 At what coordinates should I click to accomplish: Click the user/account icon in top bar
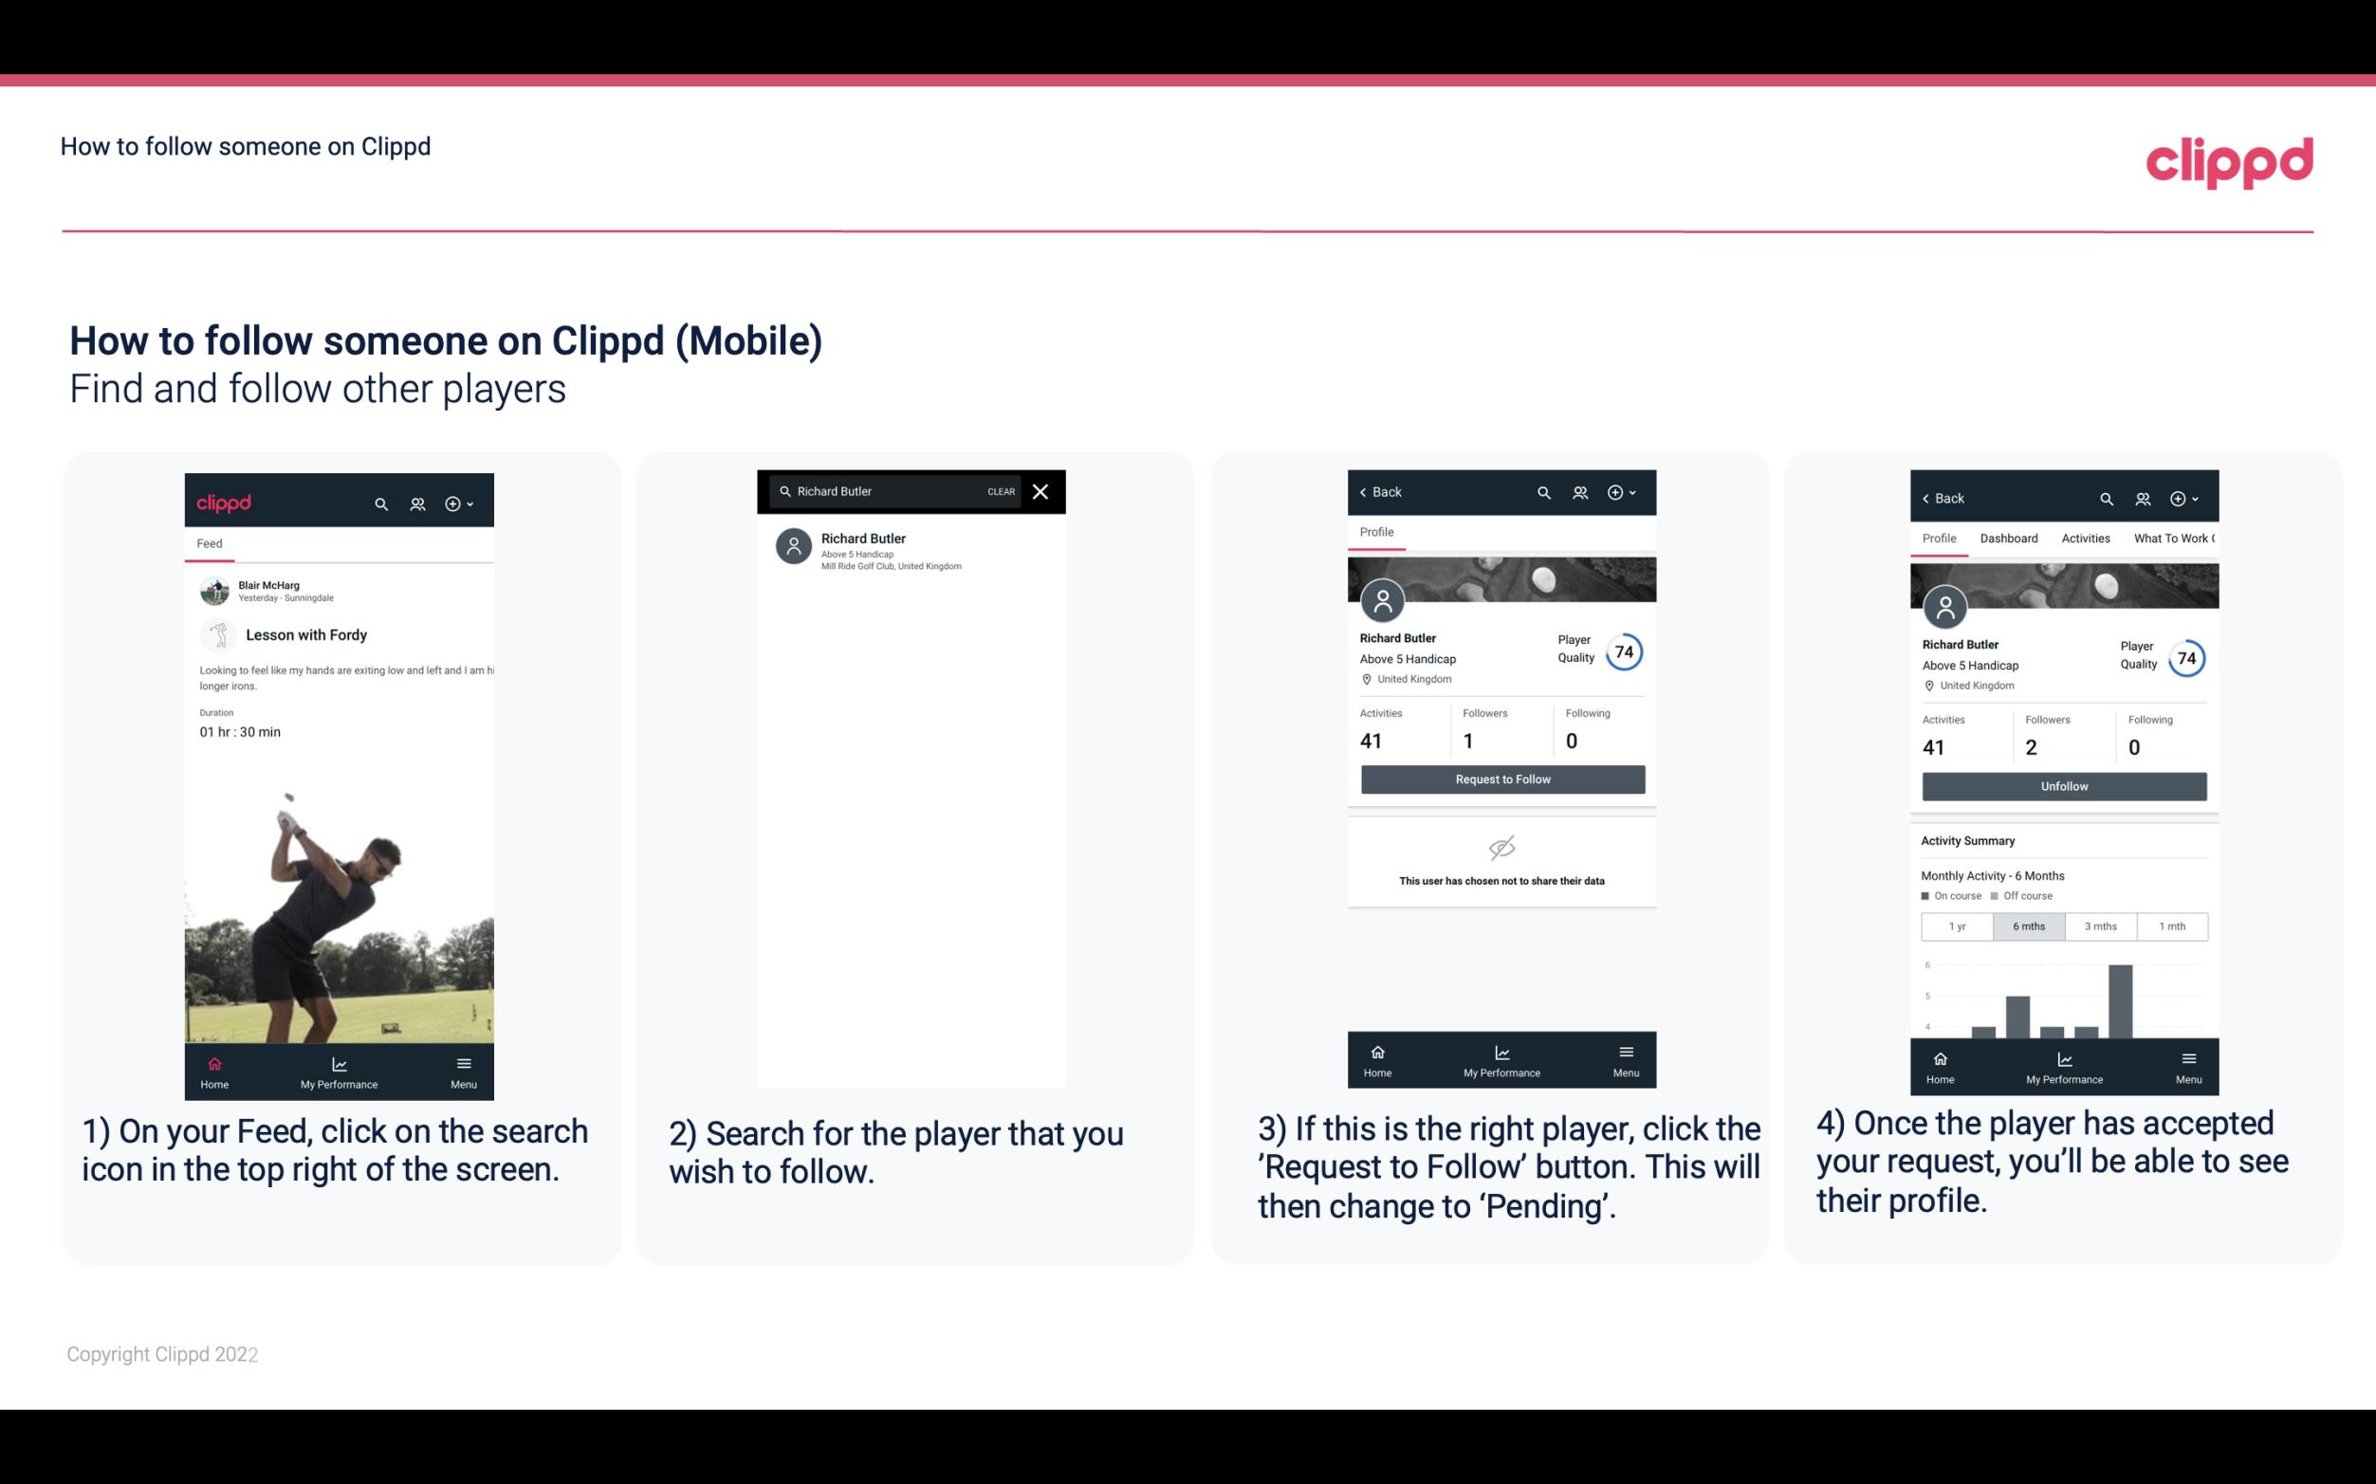[415, 501]
